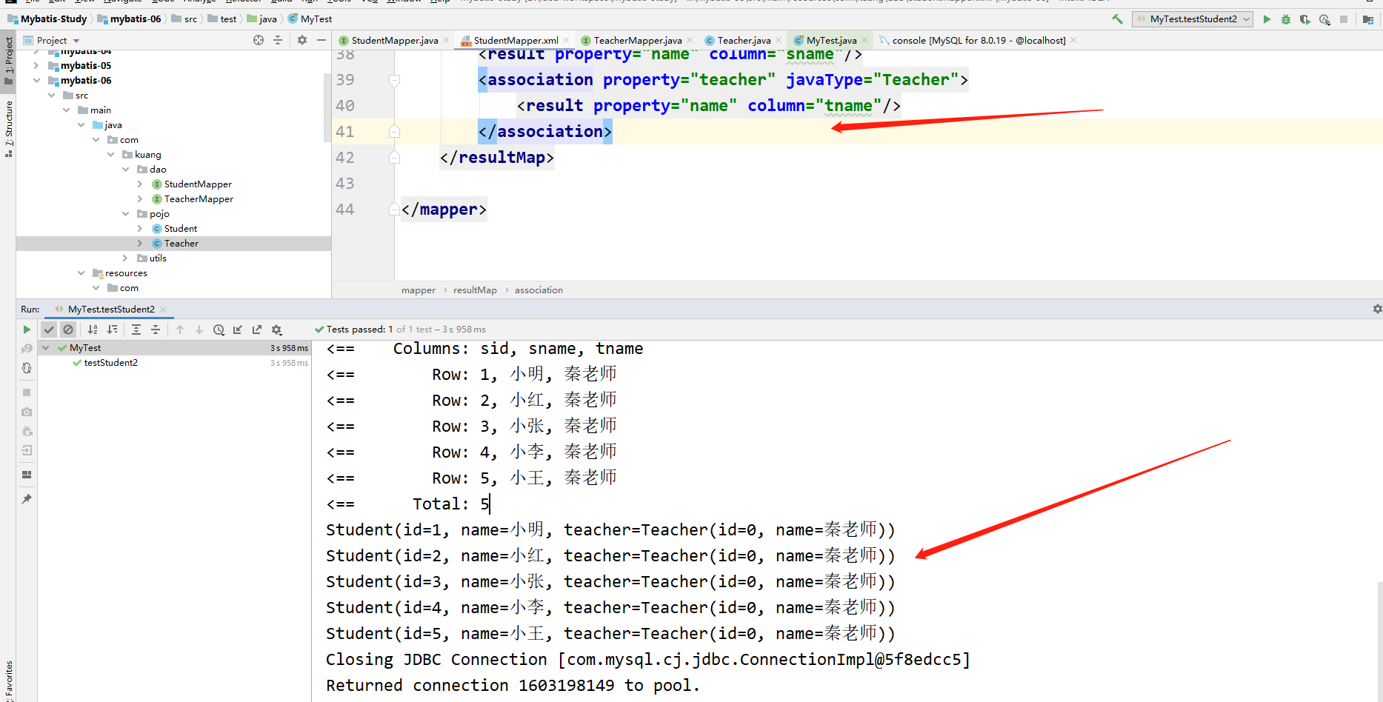Select Teacher class in project tree
Image resolution: width=1383 pixels, height=702 pixels.
[181, 244]
